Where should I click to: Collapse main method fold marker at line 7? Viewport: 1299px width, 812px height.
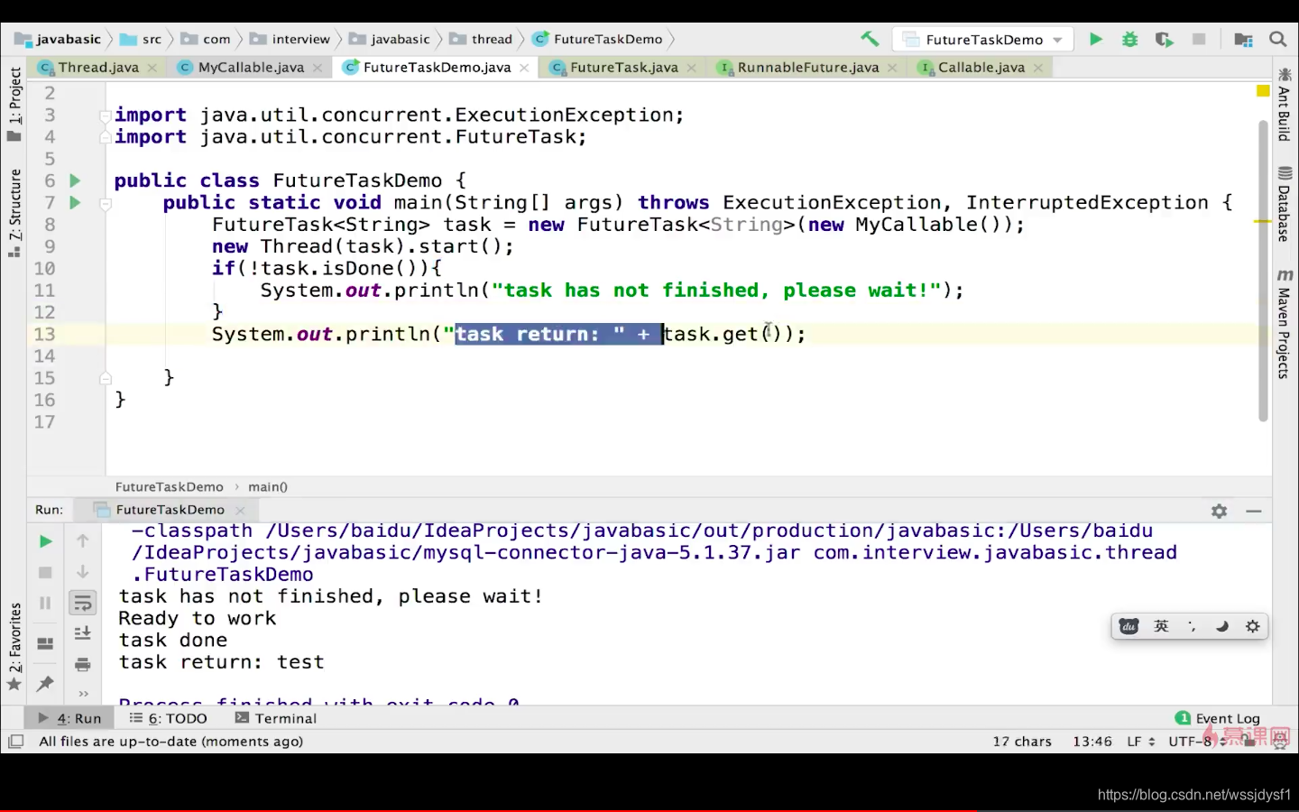[x=106, y=204]
